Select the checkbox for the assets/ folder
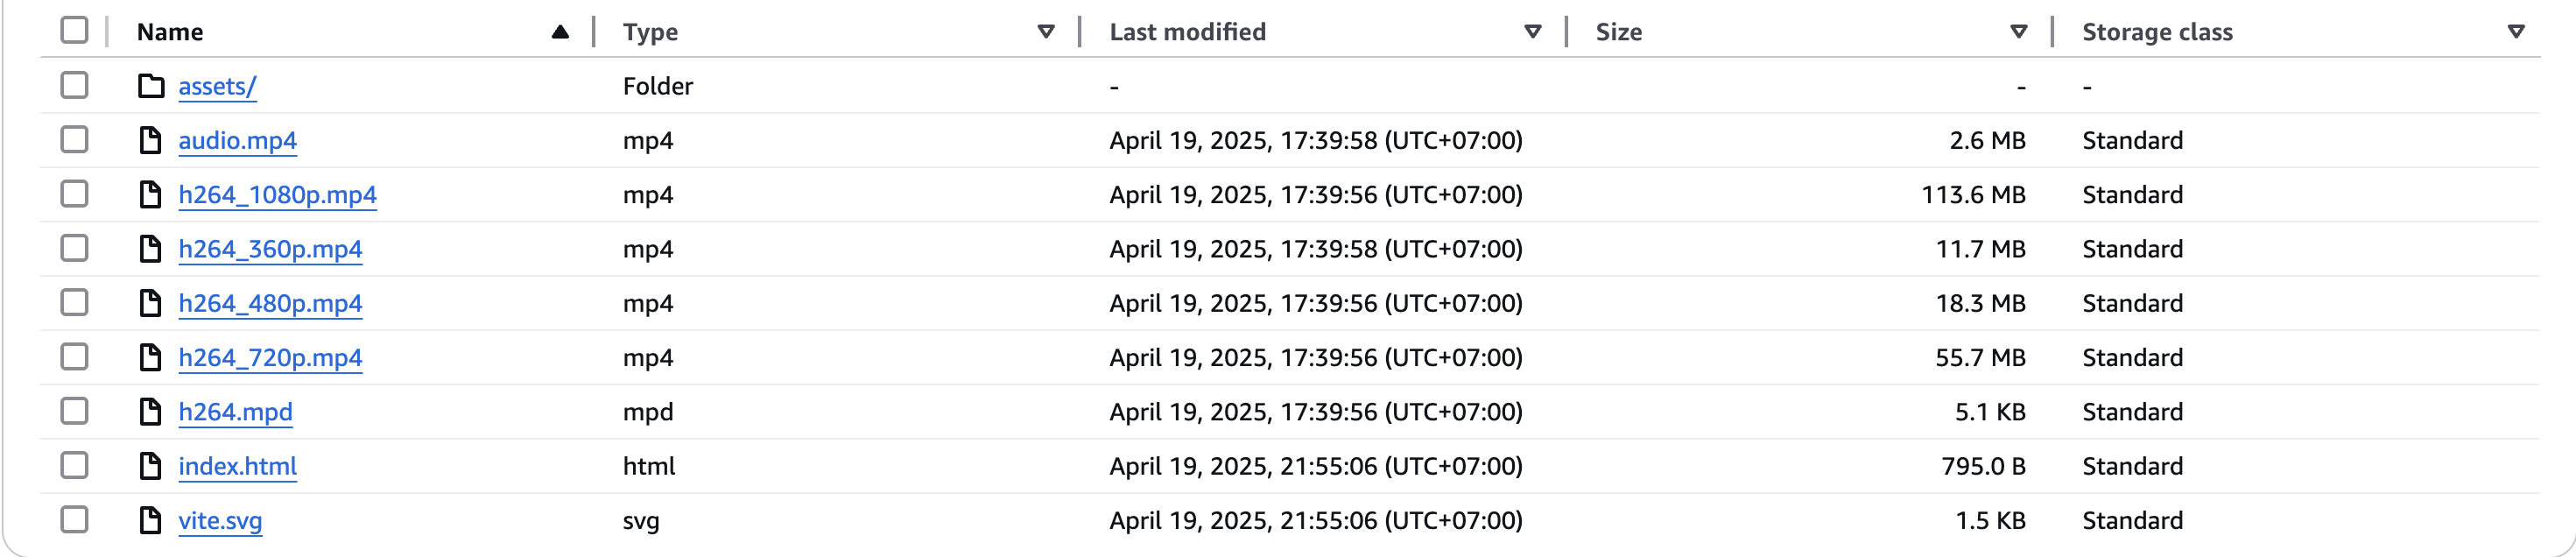This screenshot has width=2576, height=557. tap(74, 85)
